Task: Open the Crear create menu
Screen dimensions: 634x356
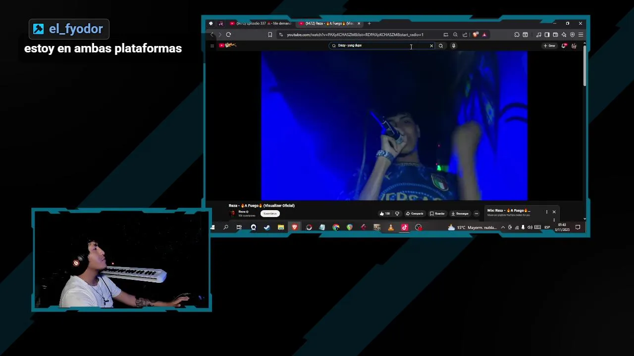Action: [x=549, y=45]
